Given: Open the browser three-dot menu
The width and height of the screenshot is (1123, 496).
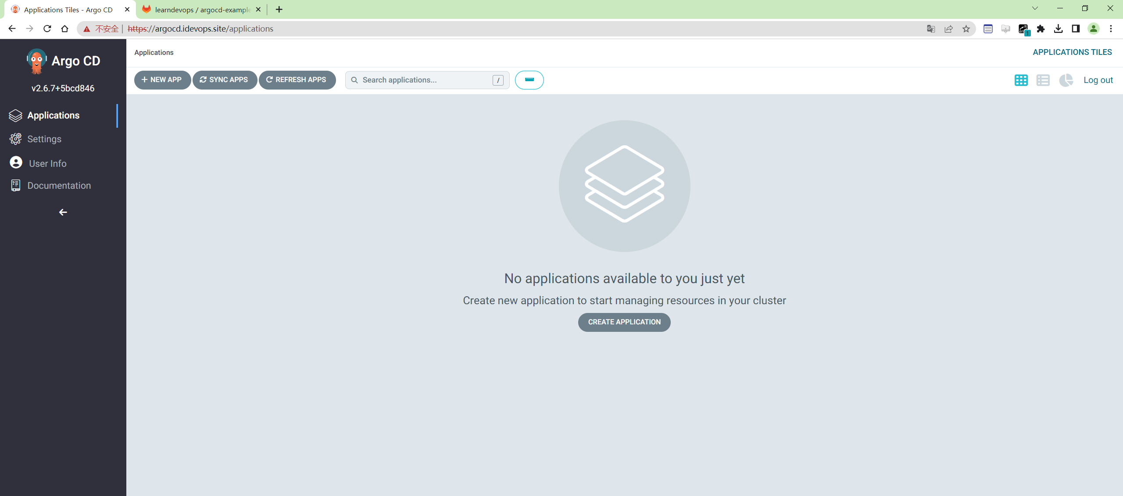Looking at the screenshot, I should pyautogui.click(x=1111, y=29).
